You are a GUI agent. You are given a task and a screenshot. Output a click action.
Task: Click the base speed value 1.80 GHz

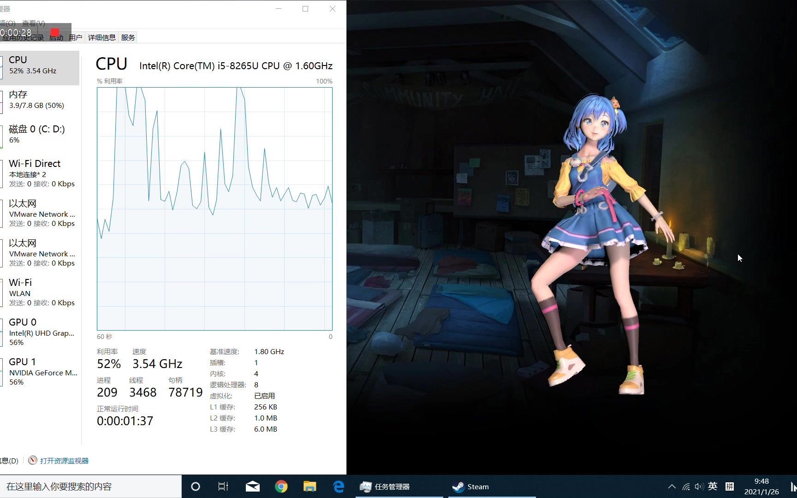(x=269, y=351)
